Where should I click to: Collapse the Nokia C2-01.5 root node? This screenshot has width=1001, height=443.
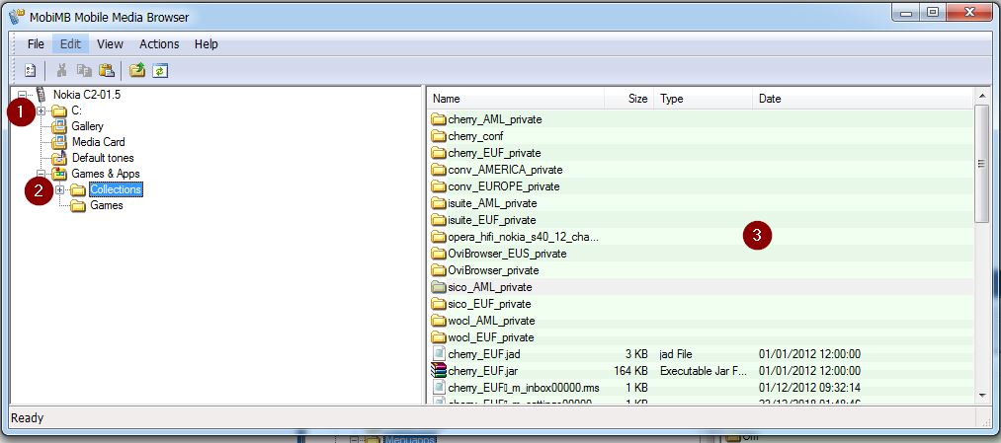[x=23, y=95]
